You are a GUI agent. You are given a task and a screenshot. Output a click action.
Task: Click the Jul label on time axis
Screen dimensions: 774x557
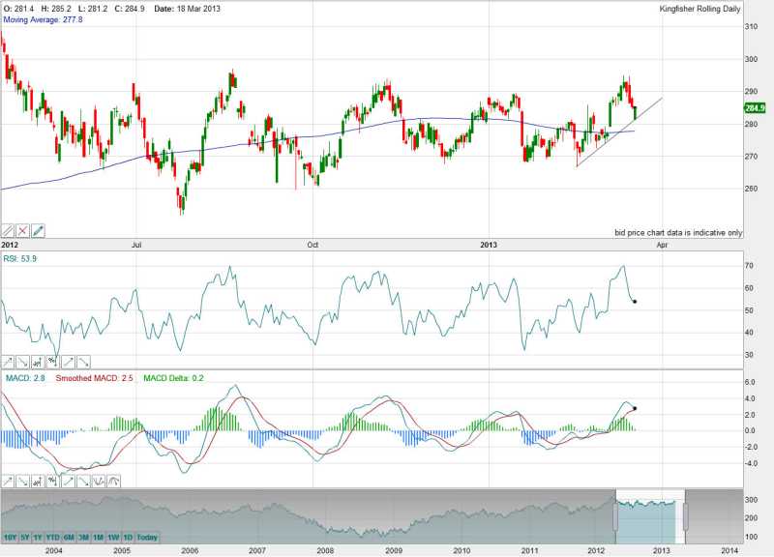click(x=136, y=245)
